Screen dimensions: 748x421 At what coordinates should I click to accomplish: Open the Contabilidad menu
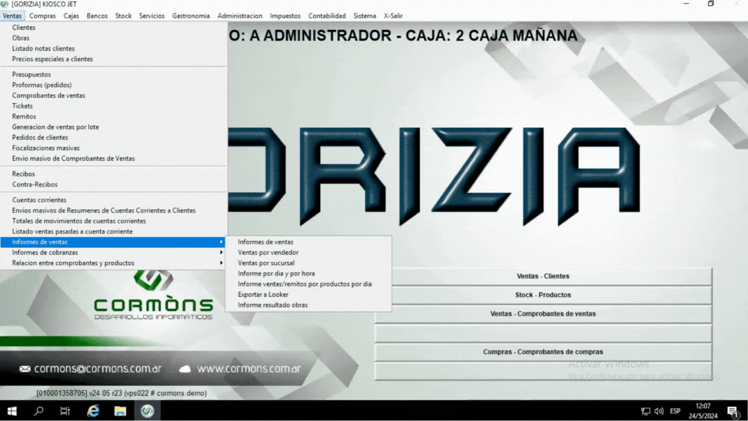click(327, 16)
